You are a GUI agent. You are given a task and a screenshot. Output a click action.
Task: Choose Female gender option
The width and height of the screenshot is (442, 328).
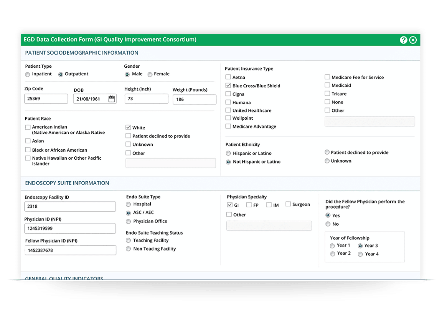click(150, 74)
